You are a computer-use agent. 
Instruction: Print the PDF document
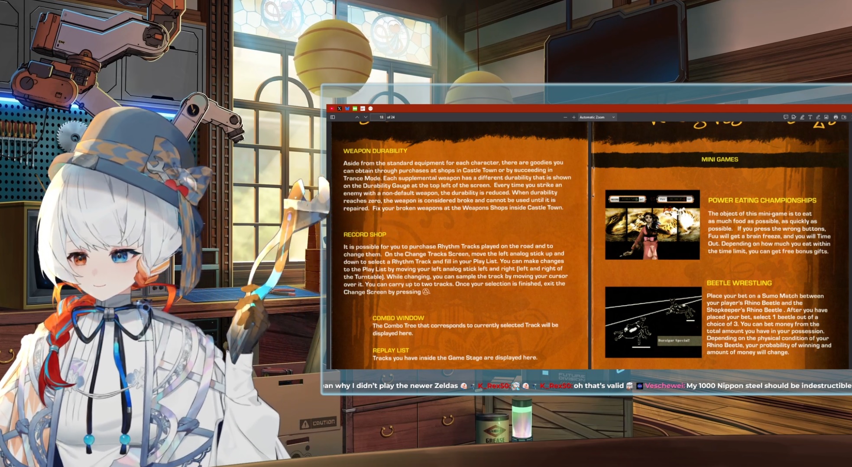pyautogui.click(x=836, y=117)
